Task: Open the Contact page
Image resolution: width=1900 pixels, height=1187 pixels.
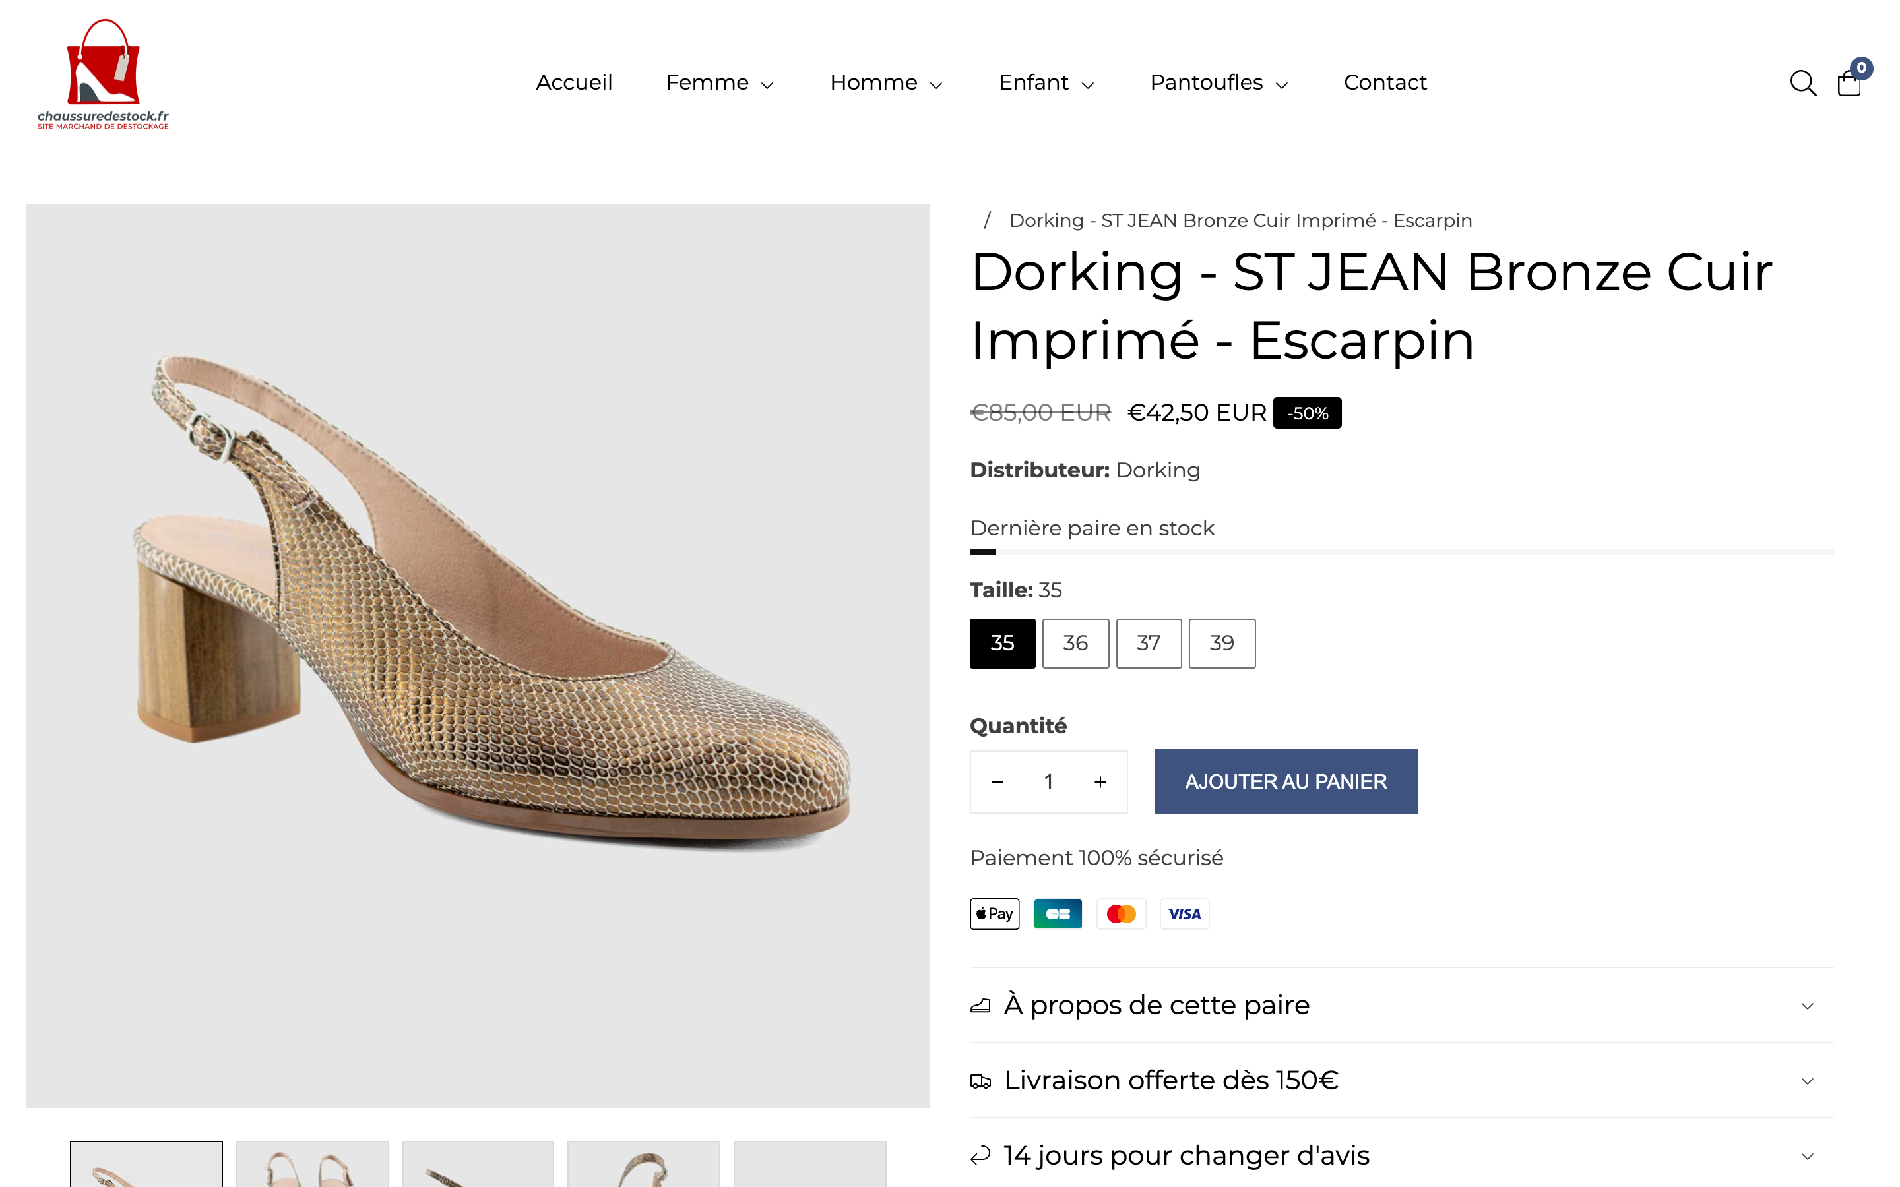Action: tap(1385, 82)
